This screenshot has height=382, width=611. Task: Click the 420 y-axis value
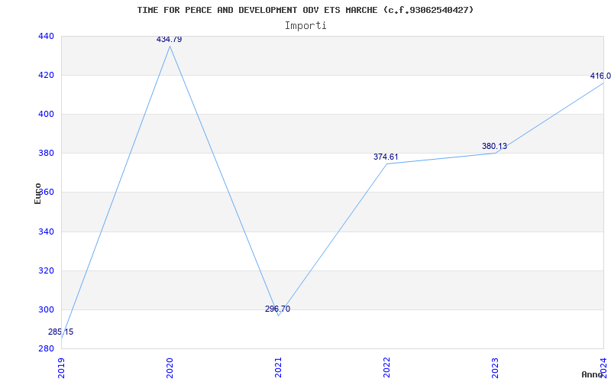click(46, 75)
